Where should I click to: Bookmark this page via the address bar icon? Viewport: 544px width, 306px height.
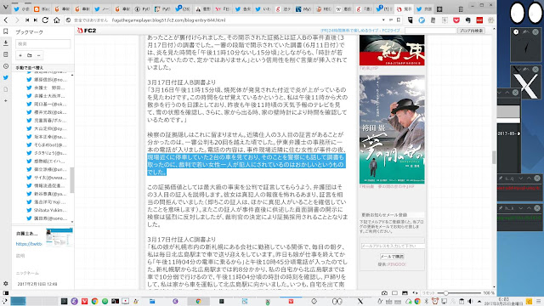[x=399, y=20]
